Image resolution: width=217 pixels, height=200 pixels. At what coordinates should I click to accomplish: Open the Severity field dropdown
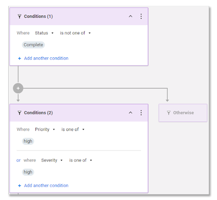tap(52, 160)
